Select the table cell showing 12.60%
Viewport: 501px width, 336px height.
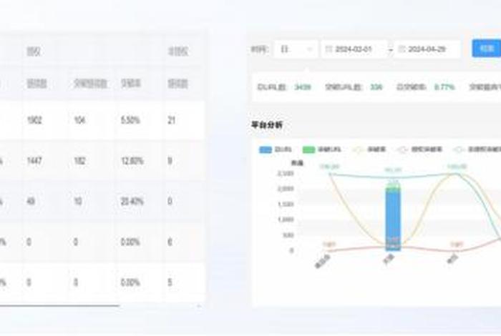[132, 161]
